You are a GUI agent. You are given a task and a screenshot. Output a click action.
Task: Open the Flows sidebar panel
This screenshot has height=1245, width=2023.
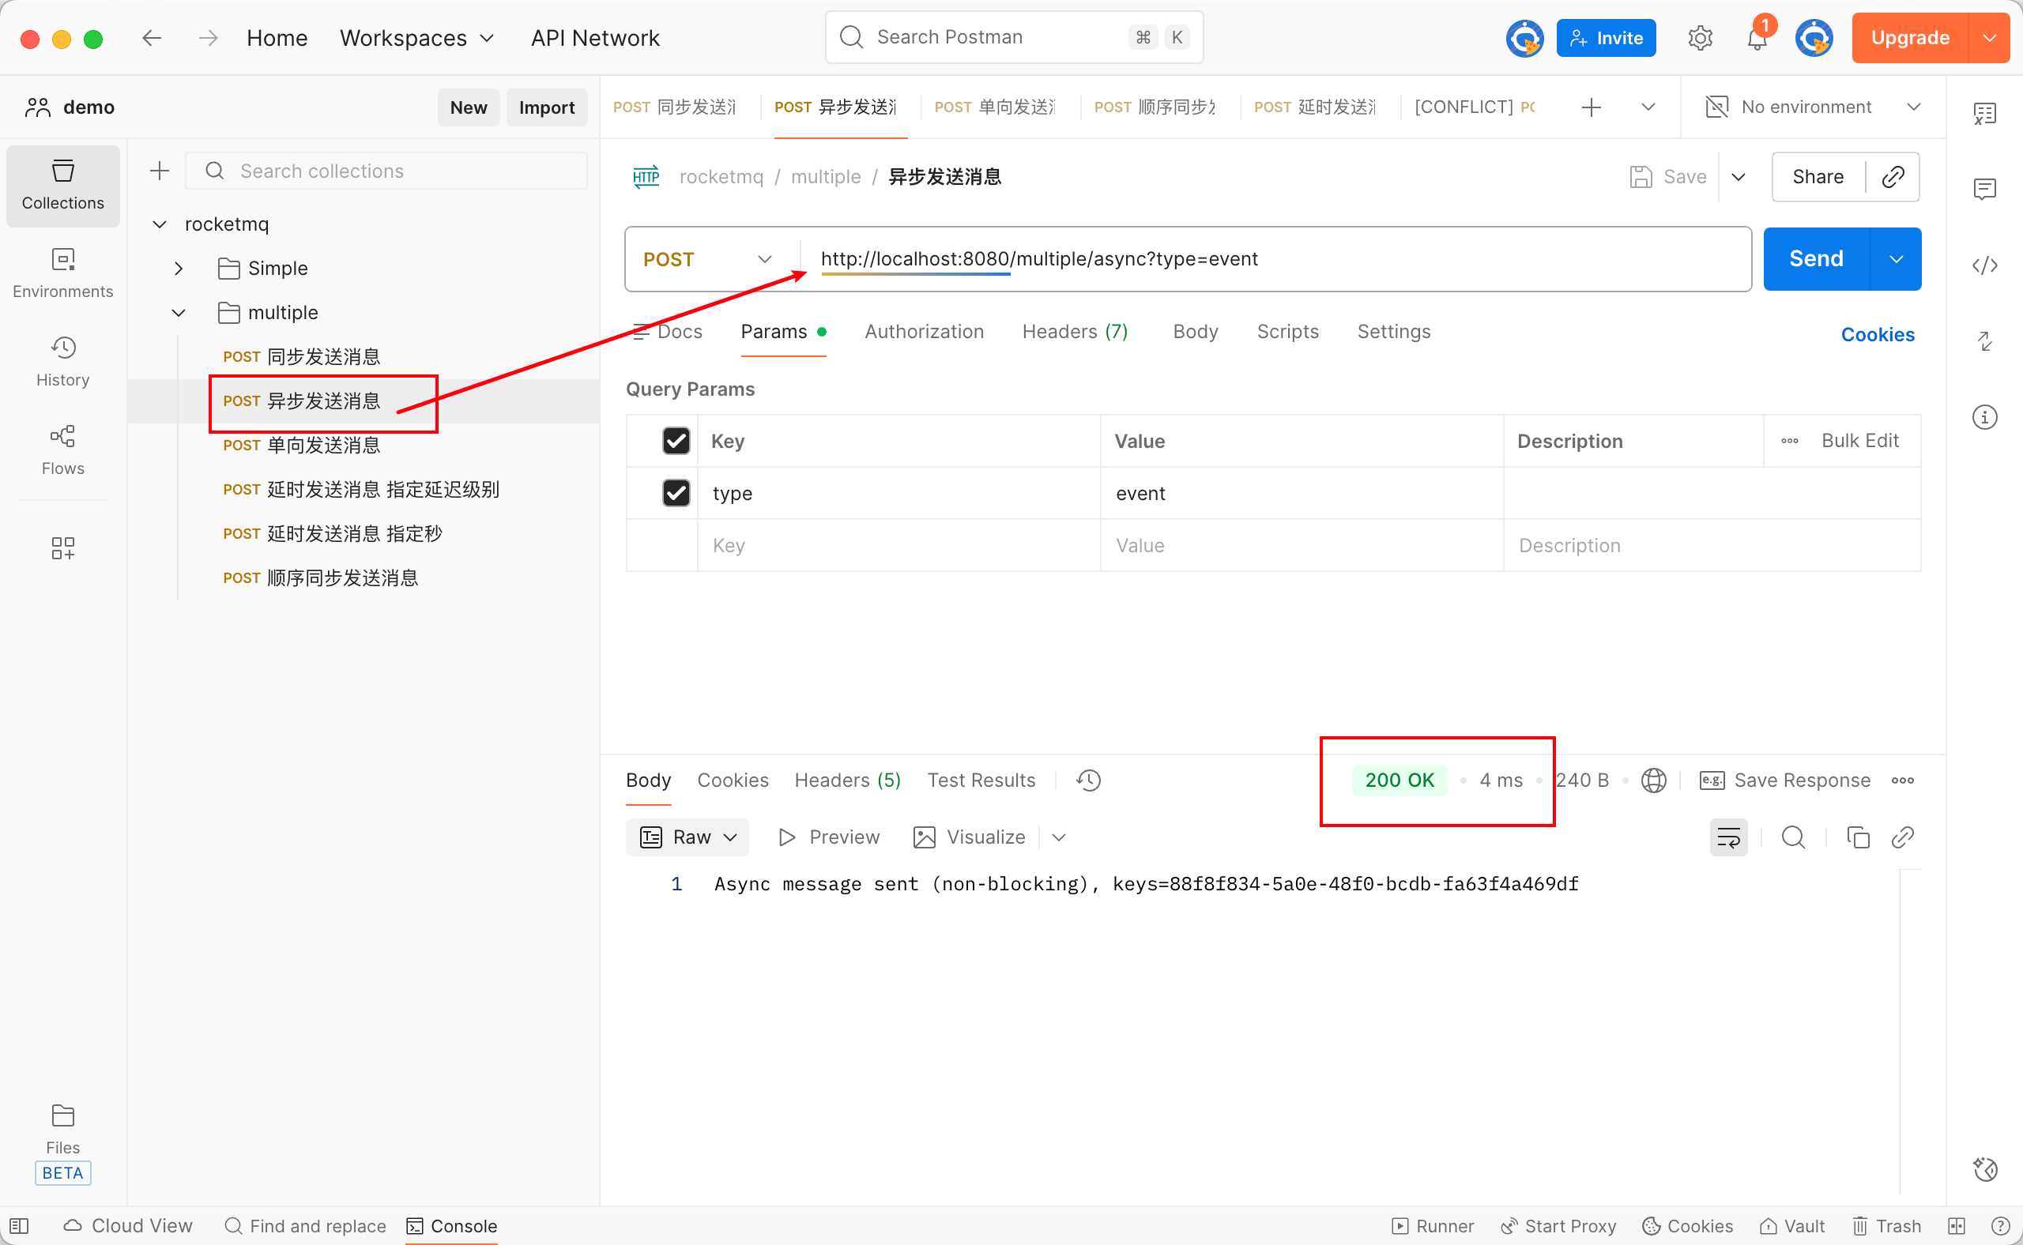tap(62, 449)
